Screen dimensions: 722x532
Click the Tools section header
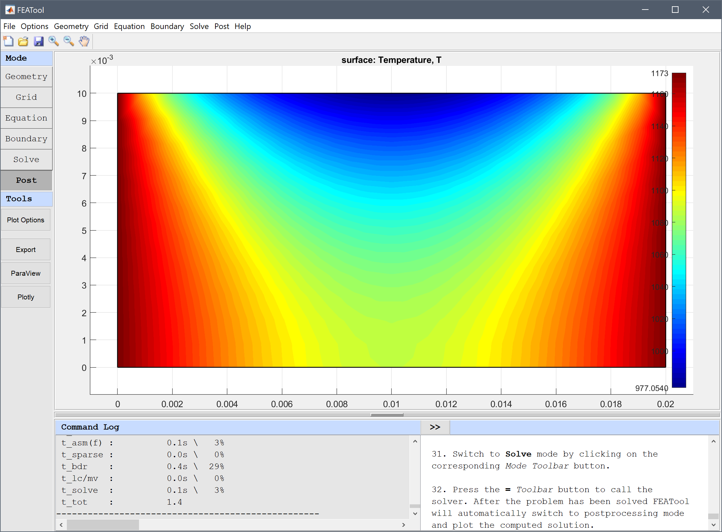[x=26, y=199]
